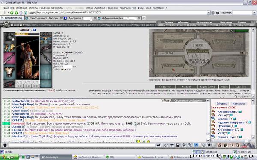
Task: Click the chat message input field
Action: pyautogui.click(x=82, y=145)
